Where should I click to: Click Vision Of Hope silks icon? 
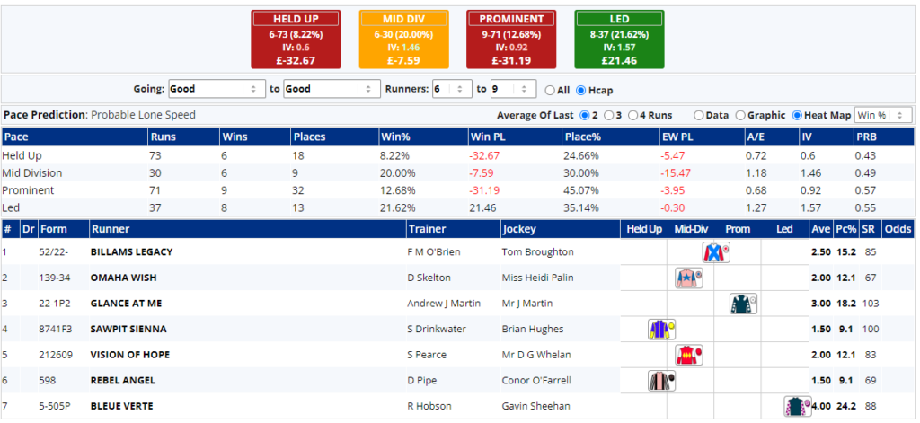(x=688, y=355)
